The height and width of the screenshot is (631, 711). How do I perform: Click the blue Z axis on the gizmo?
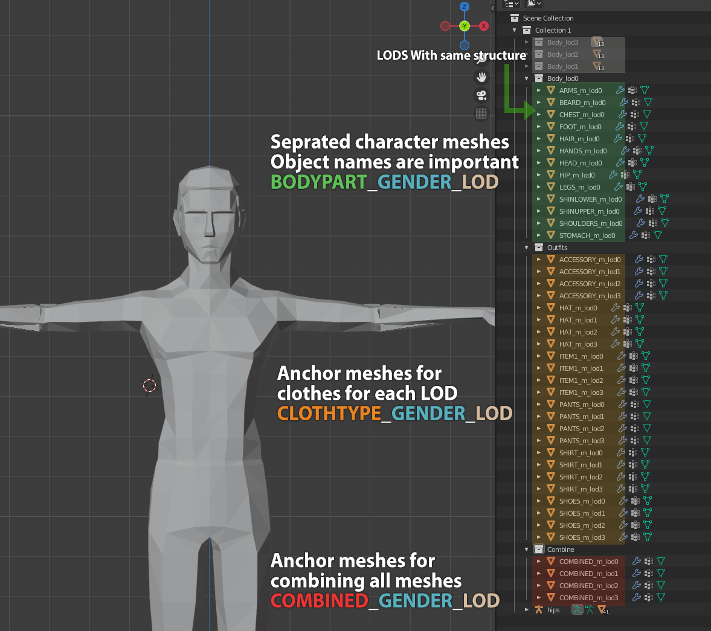click(x=465, y=7)
